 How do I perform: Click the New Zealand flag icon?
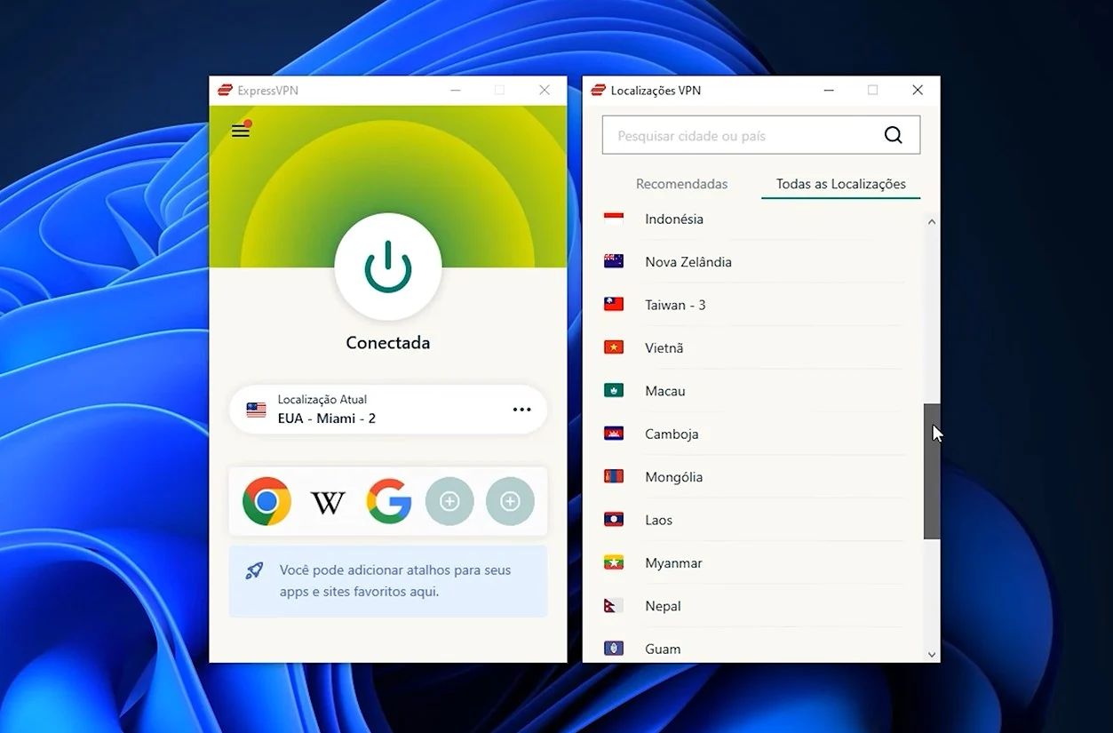click(614, 261)
